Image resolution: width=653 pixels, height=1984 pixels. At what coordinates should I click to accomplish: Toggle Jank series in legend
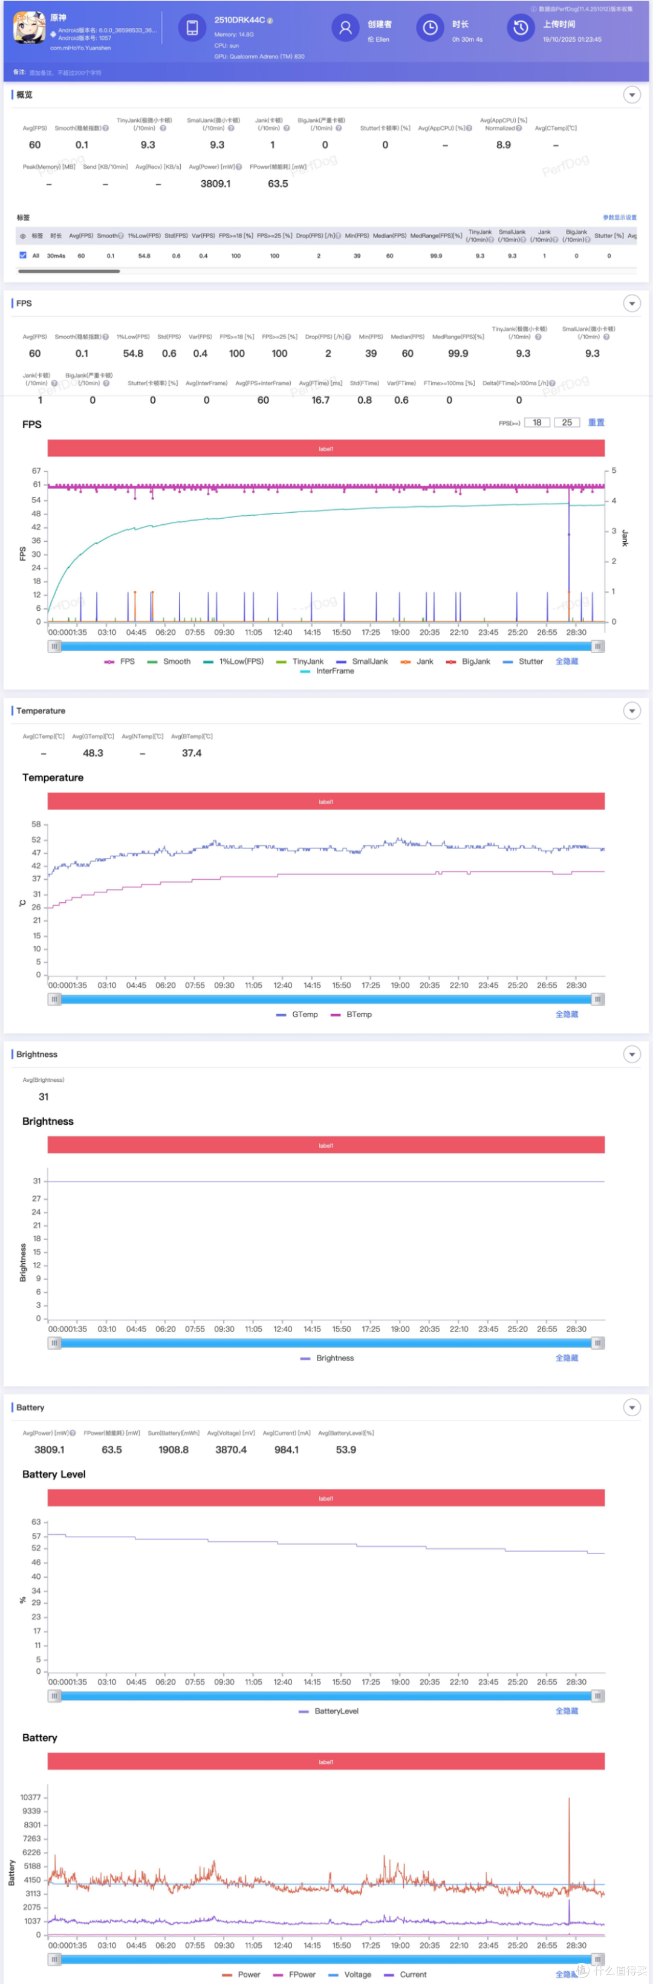point(417,662)
